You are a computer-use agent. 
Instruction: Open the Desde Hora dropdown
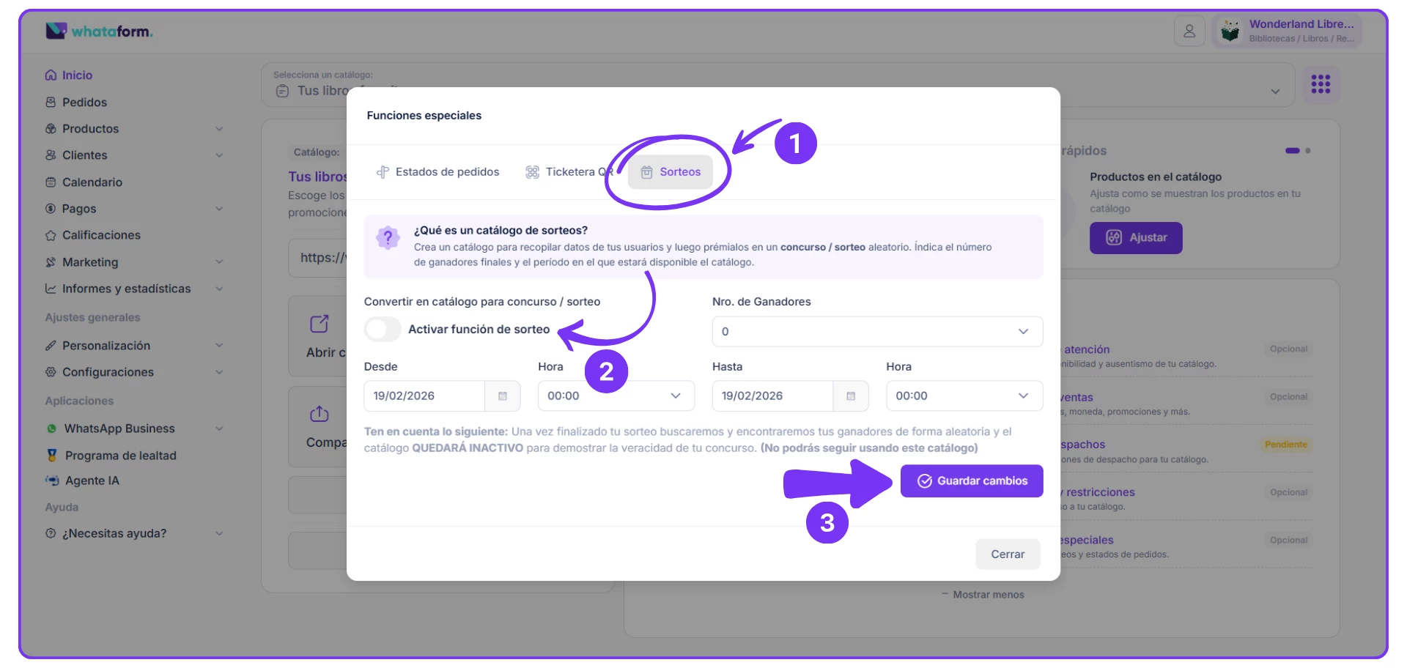tap(616, 396)
